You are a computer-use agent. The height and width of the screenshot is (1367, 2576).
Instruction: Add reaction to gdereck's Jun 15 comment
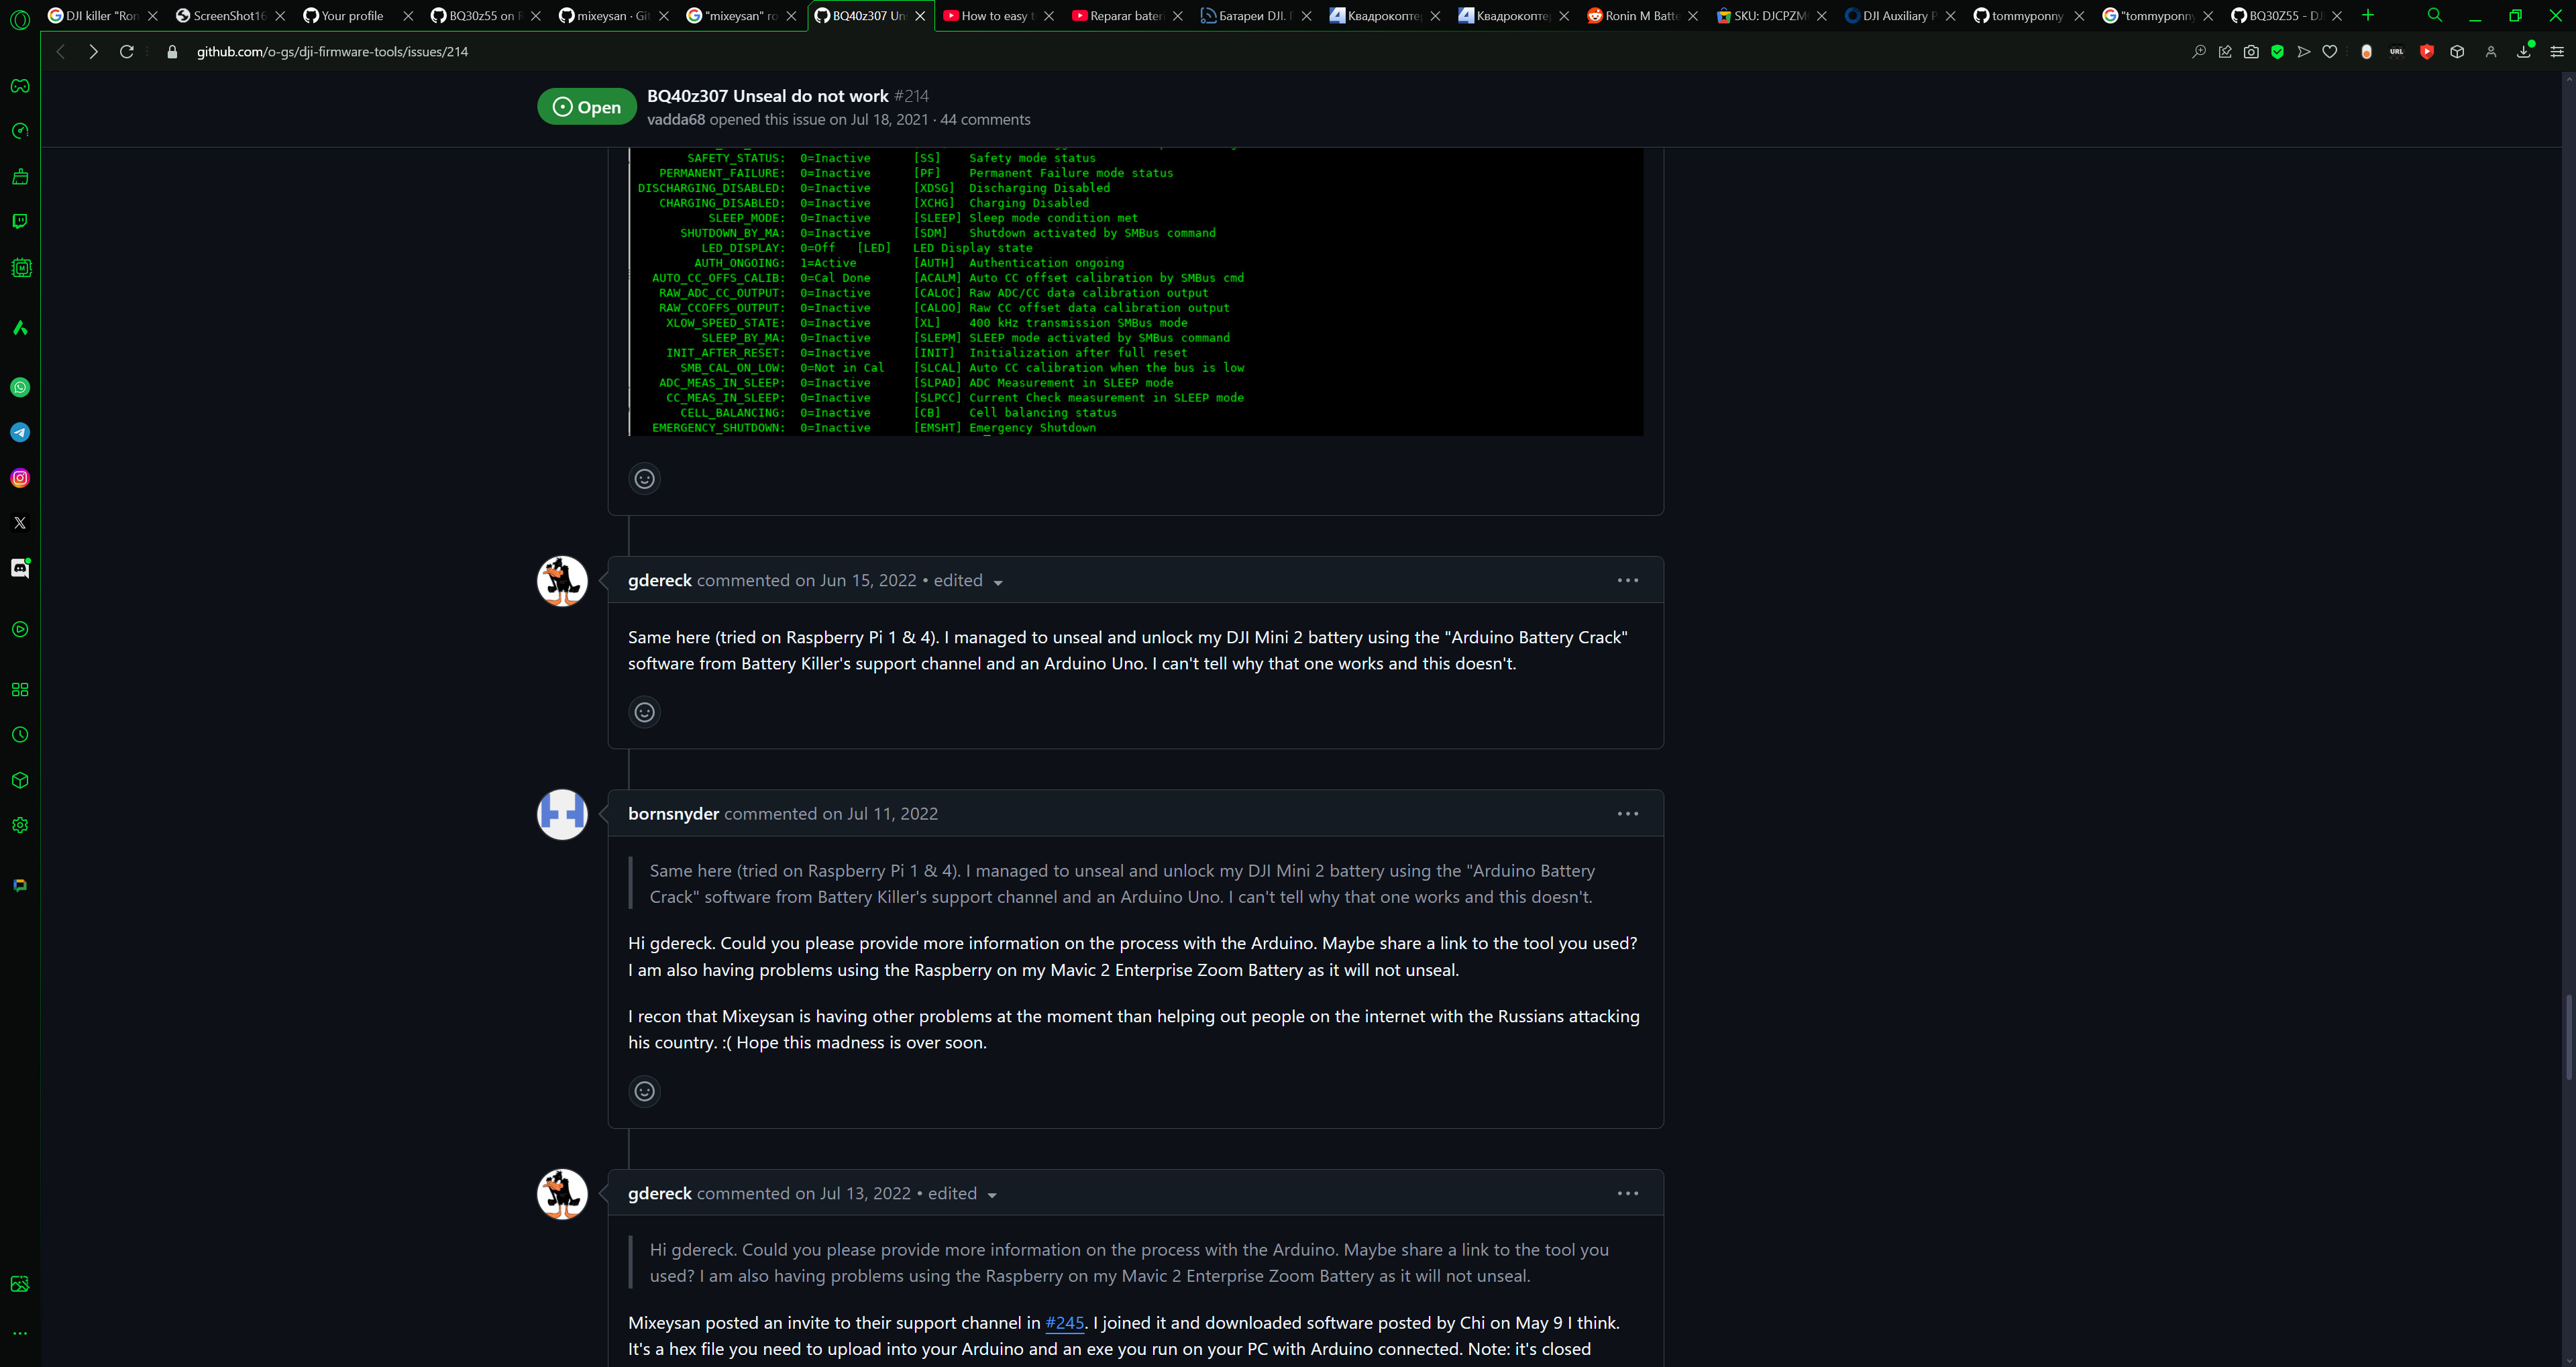(x=645, y=712)
